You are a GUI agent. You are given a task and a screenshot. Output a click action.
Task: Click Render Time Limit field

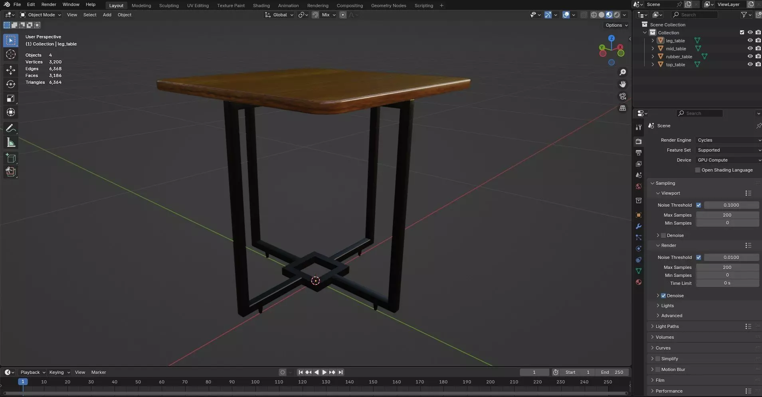727,283
